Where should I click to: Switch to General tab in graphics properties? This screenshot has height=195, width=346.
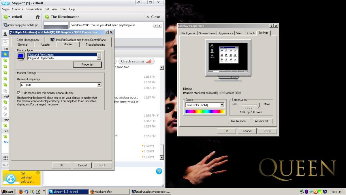(x=23, y=44)
